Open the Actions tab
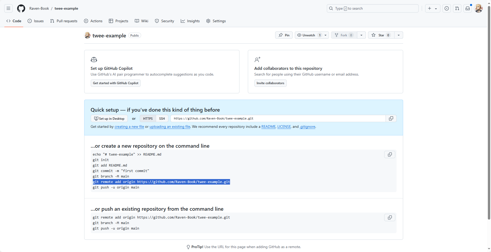The width and height of the screenshot is (491, 252). [93, 21]
